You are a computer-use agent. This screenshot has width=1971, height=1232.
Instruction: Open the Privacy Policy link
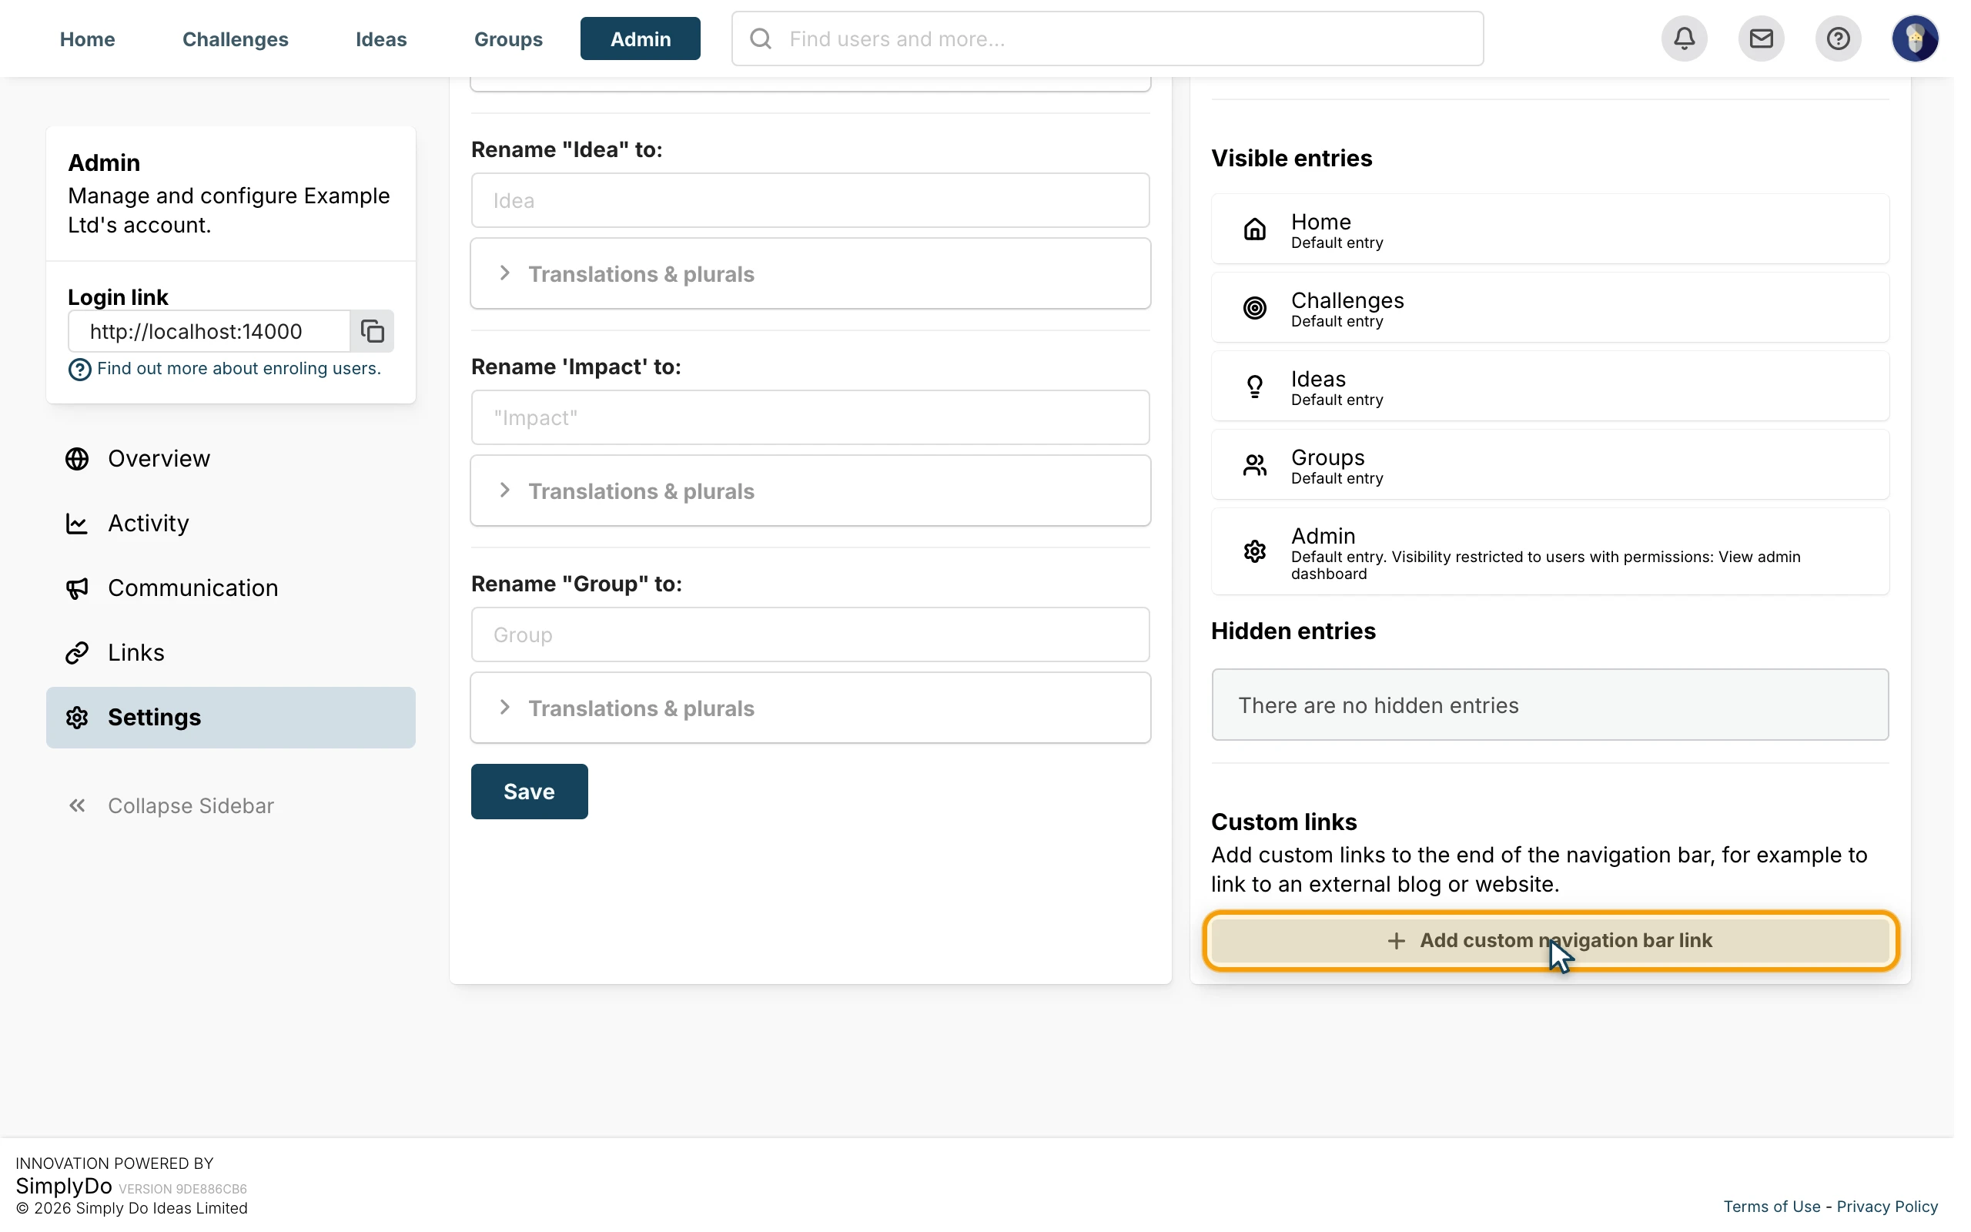[x=1886, y=1207]
